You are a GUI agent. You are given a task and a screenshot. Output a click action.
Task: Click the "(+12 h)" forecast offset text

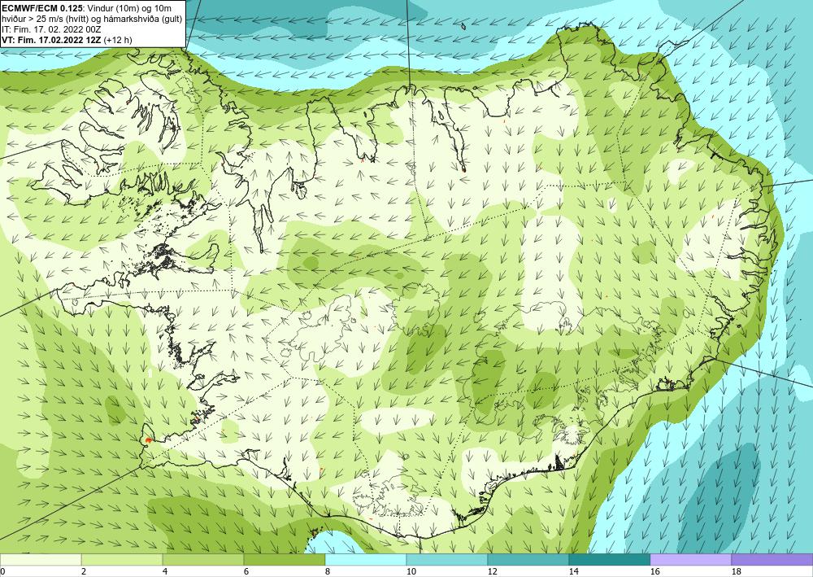(118, 39)
